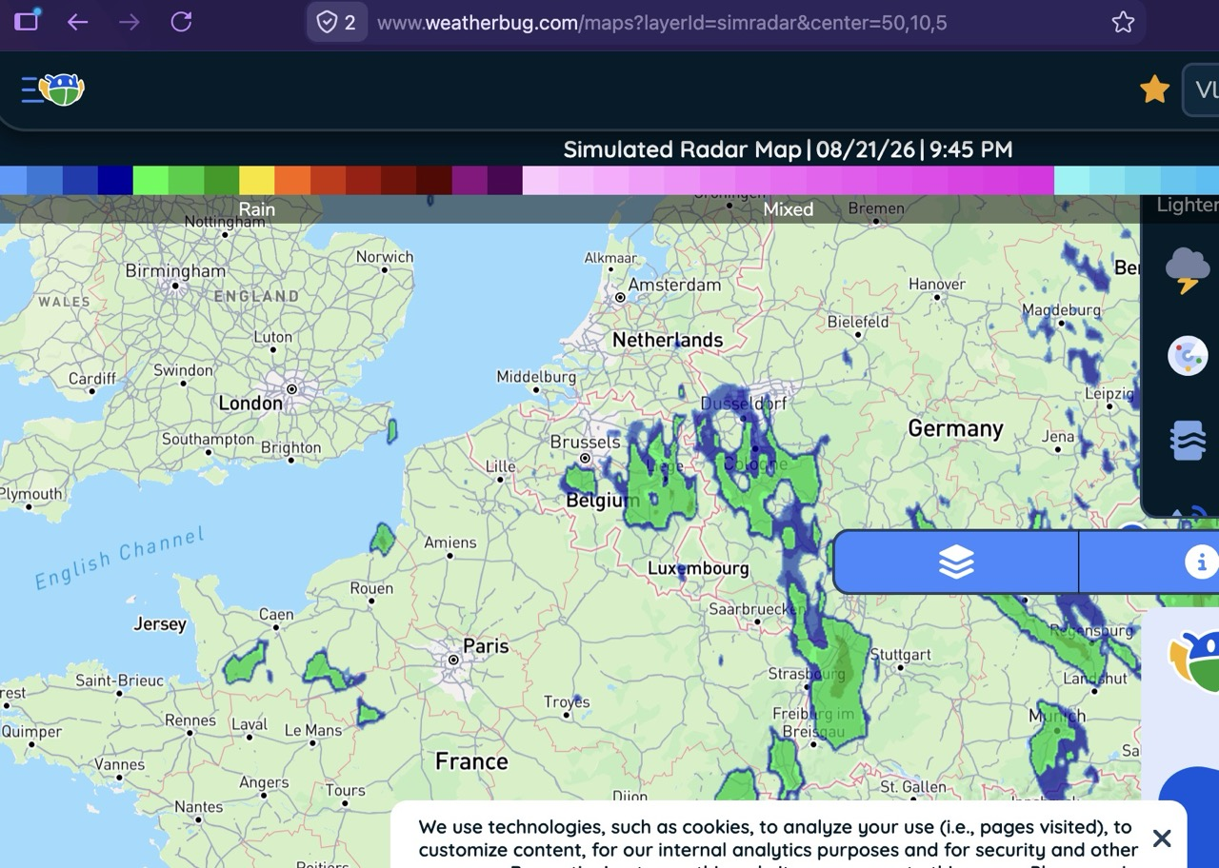Viewport: 1219px width, 868px height.
Task: Click the Caen city label
Action: pyautogui.click(x=276, y=615)
